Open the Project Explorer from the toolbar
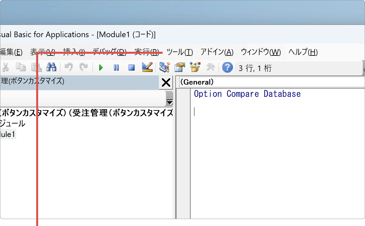This screenshot has height=226, width=365. [x=164, y=67]
